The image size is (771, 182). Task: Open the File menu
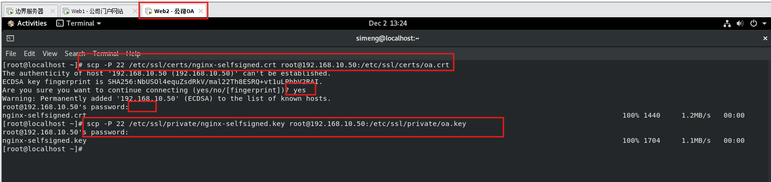(11, 54)
